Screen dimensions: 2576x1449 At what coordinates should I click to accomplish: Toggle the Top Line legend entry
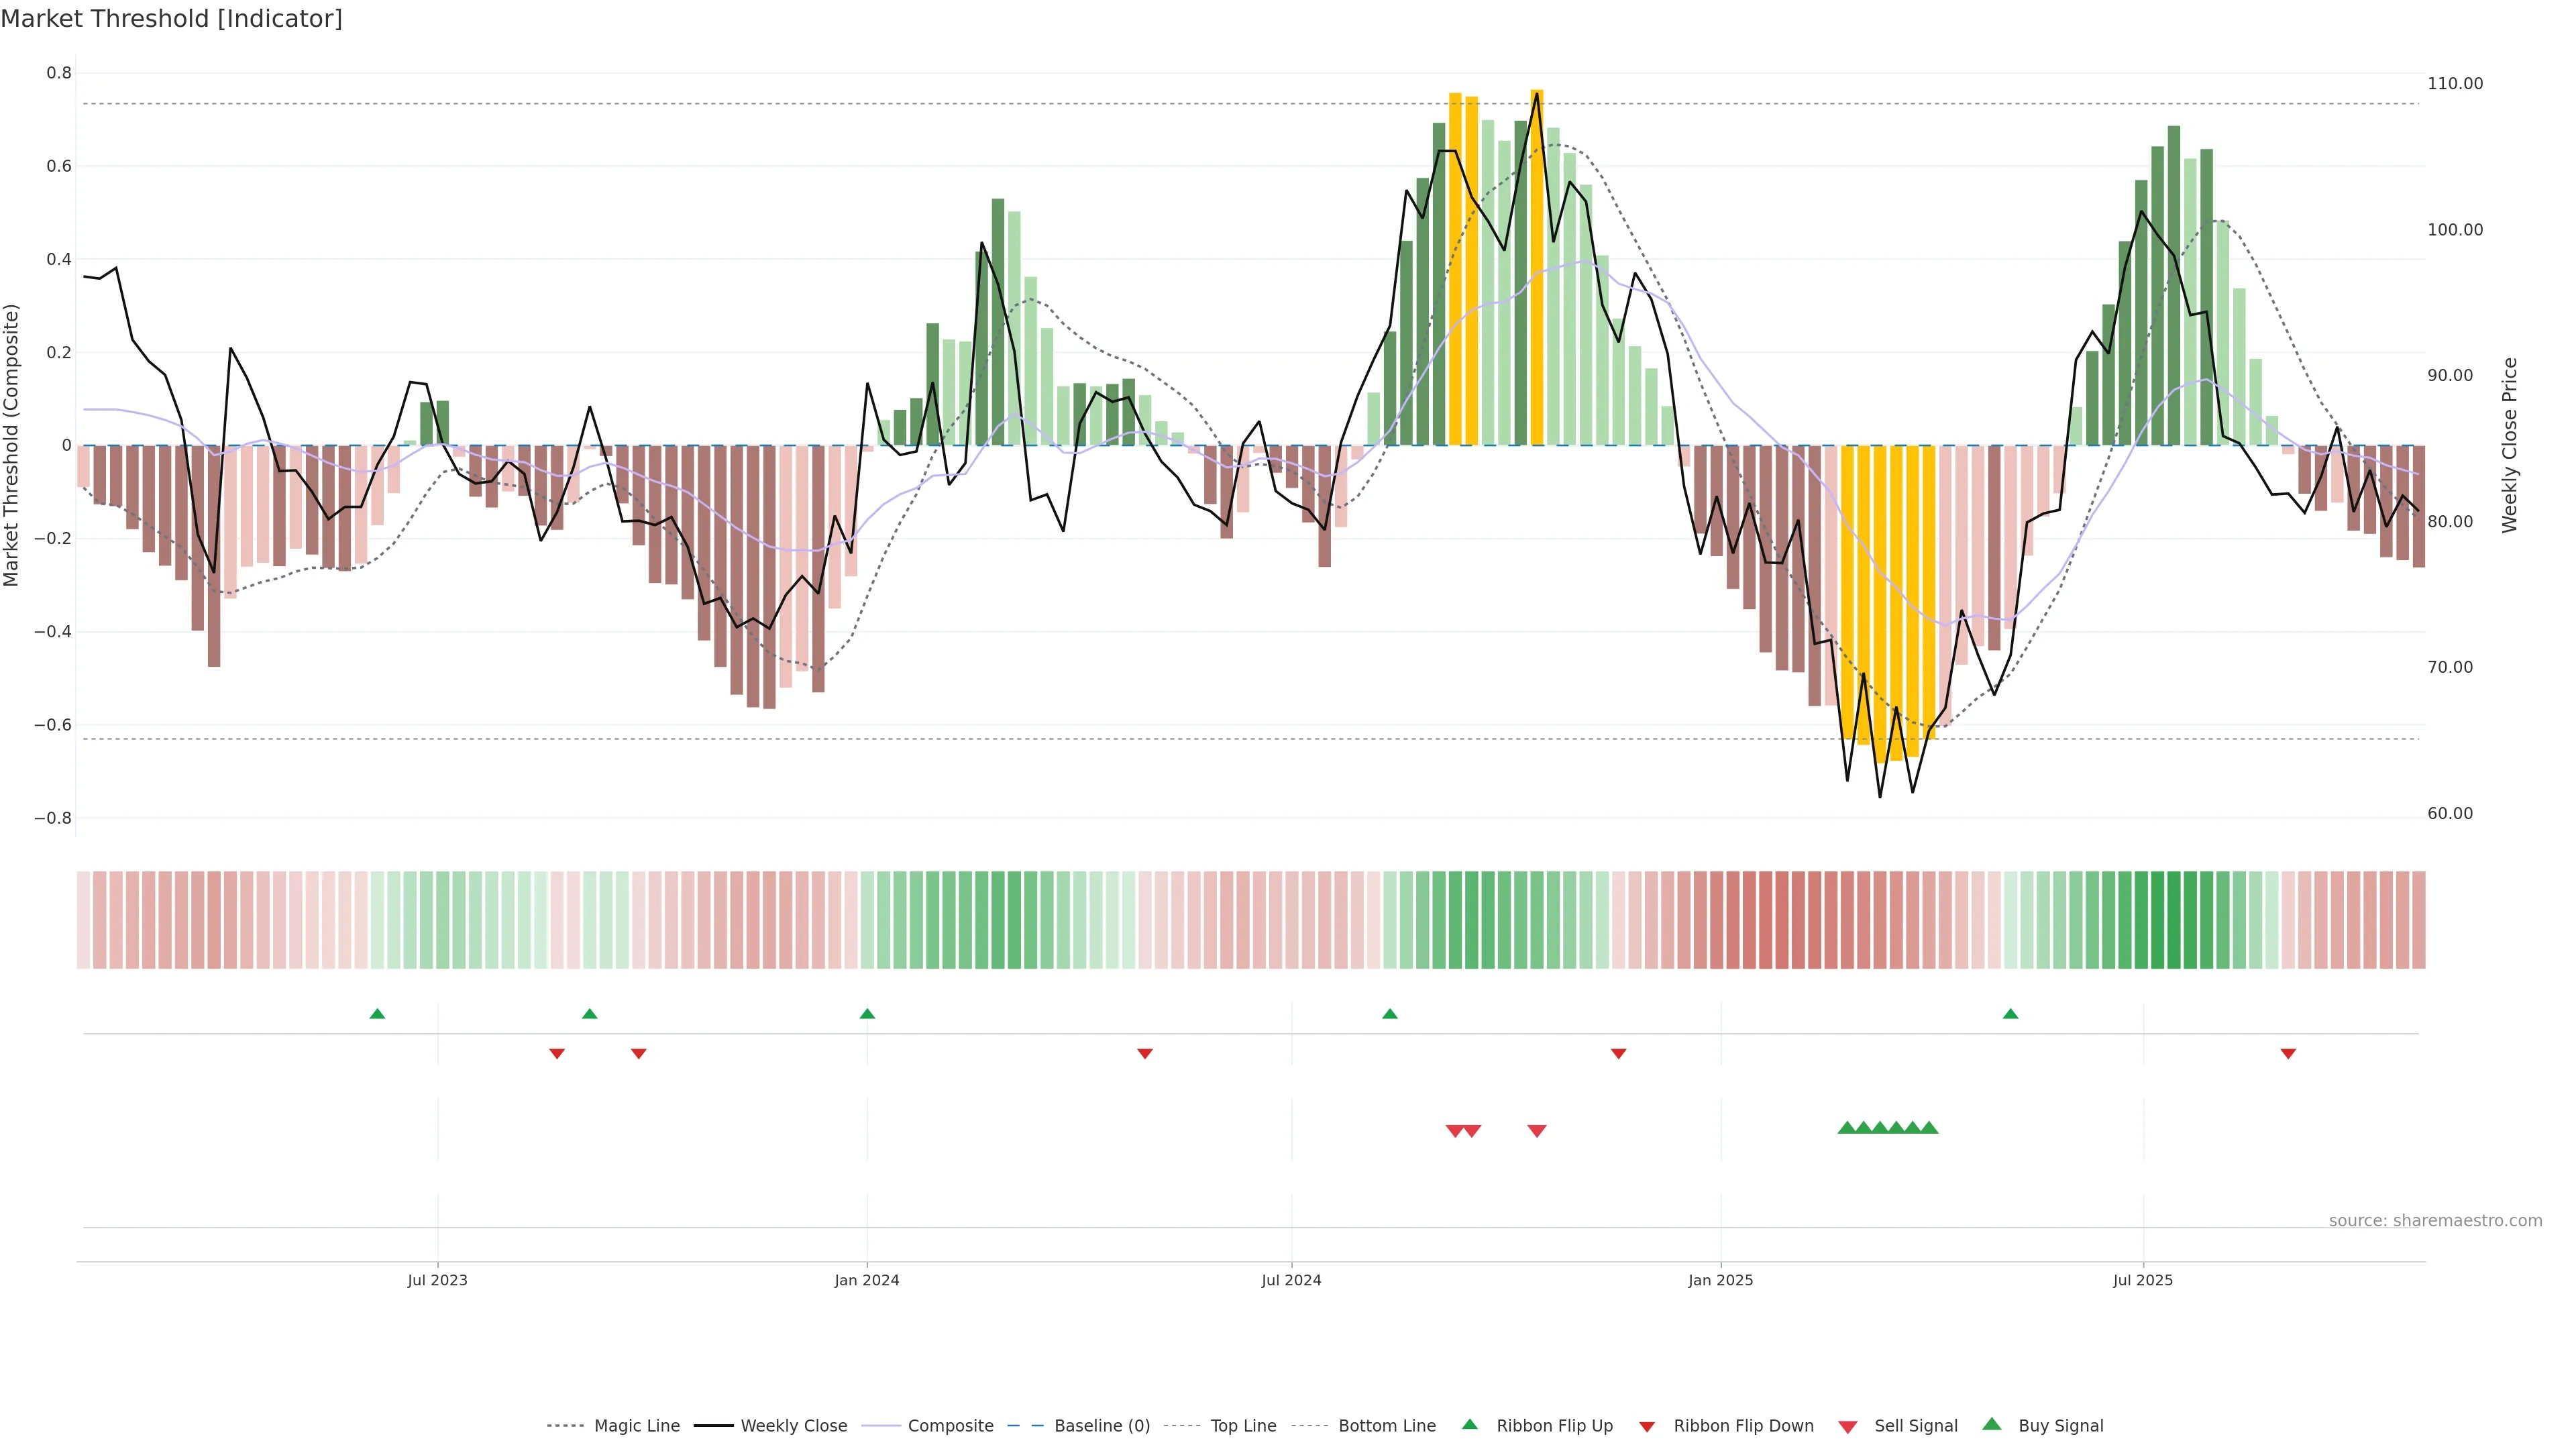click(1243, 1426)
